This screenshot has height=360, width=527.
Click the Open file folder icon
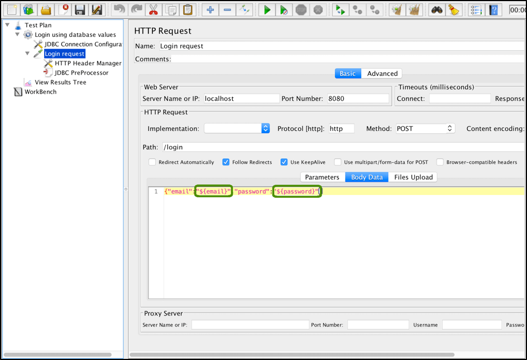point(46,9)
